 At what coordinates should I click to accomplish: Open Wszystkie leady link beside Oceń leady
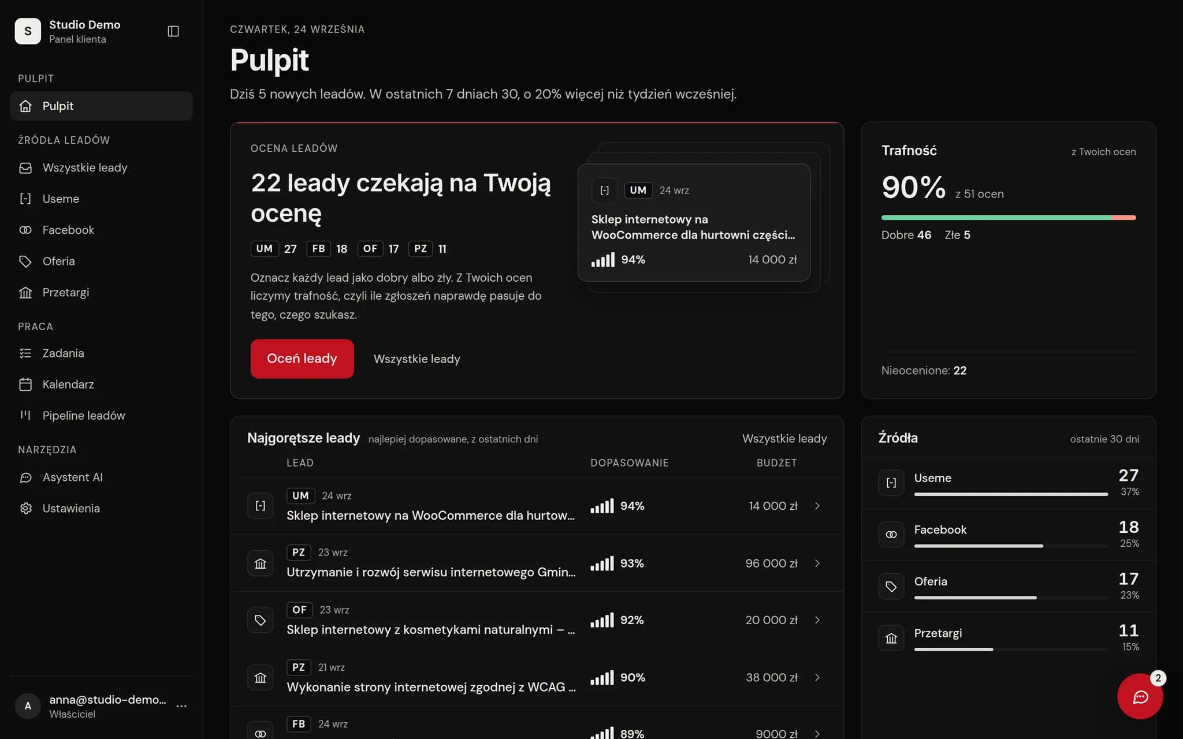[x=416, y=359]
